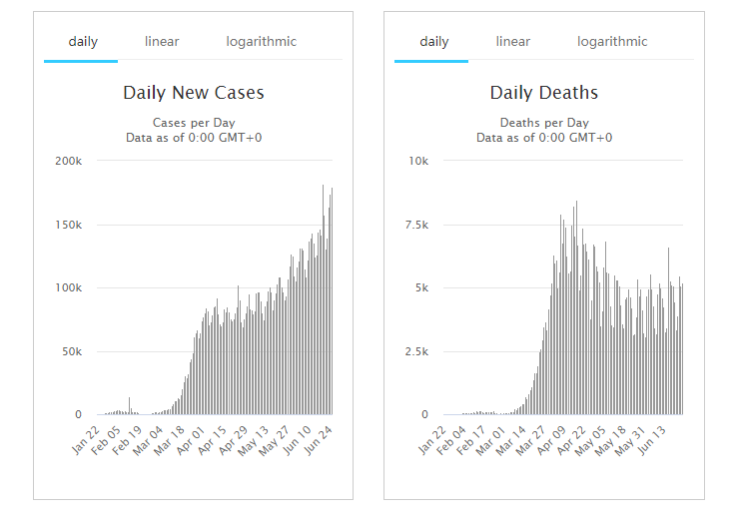
Task: Switch Daily Deaths chart to linear tab
Action: coord(512,42)
